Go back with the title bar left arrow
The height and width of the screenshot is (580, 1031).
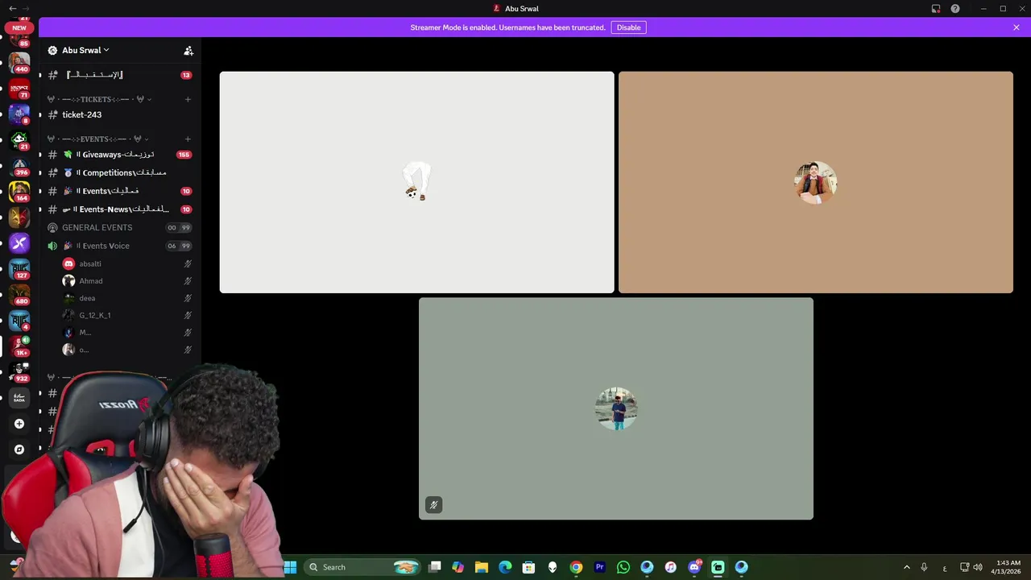click(x=12, y=9)
